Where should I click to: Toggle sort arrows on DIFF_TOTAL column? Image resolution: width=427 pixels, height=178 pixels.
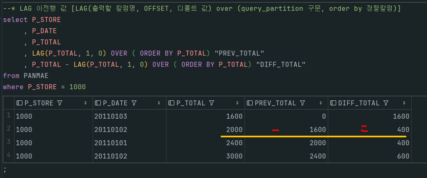click(x=404, y=103)
